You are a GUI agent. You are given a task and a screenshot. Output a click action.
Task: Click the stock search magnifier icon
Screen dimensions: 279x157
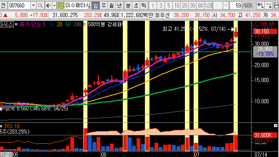coord(40,5)
